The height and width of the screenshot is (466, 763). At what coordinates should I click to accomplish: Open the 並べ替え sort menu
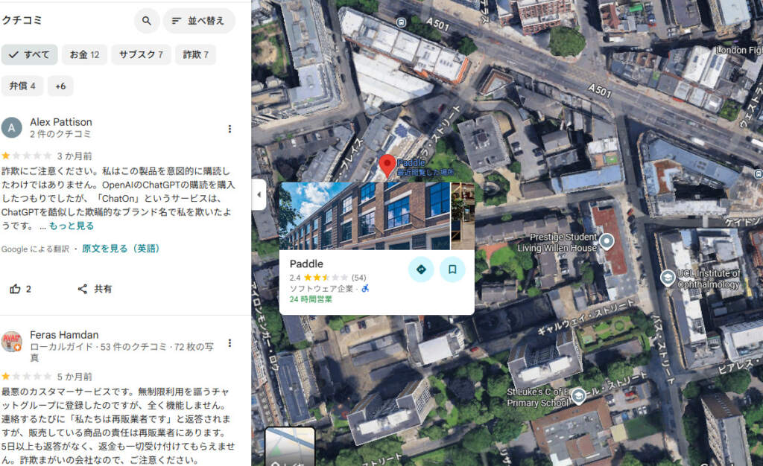pos(199,21)
